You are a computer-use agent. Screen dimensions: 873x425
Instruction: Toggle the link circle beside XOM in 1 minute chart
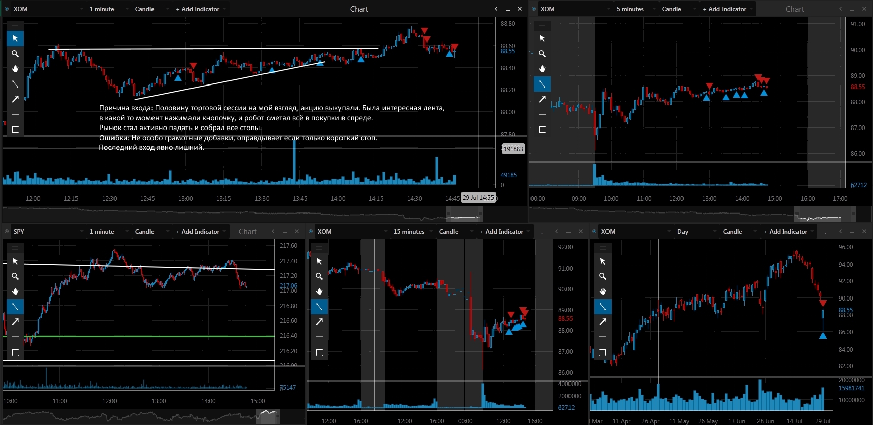point(7,9)
